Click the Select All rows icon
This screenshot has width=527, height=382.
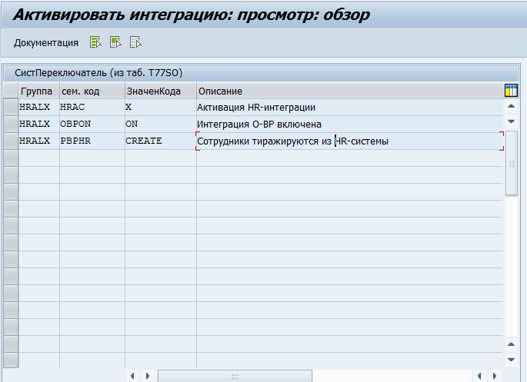pos(95,42)
